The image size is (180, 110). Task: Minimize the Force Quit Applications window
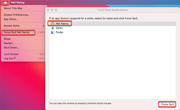click(x=52, y=10)
